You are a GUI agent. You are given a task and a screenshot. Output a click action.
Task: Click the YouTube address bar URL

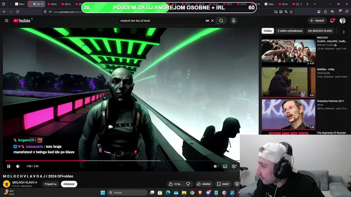coord(68,12)
